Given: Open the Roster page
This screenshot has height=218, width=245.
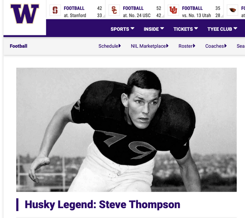Looking at the screenshot, I should pyautogui.click(x=187, y=46).
